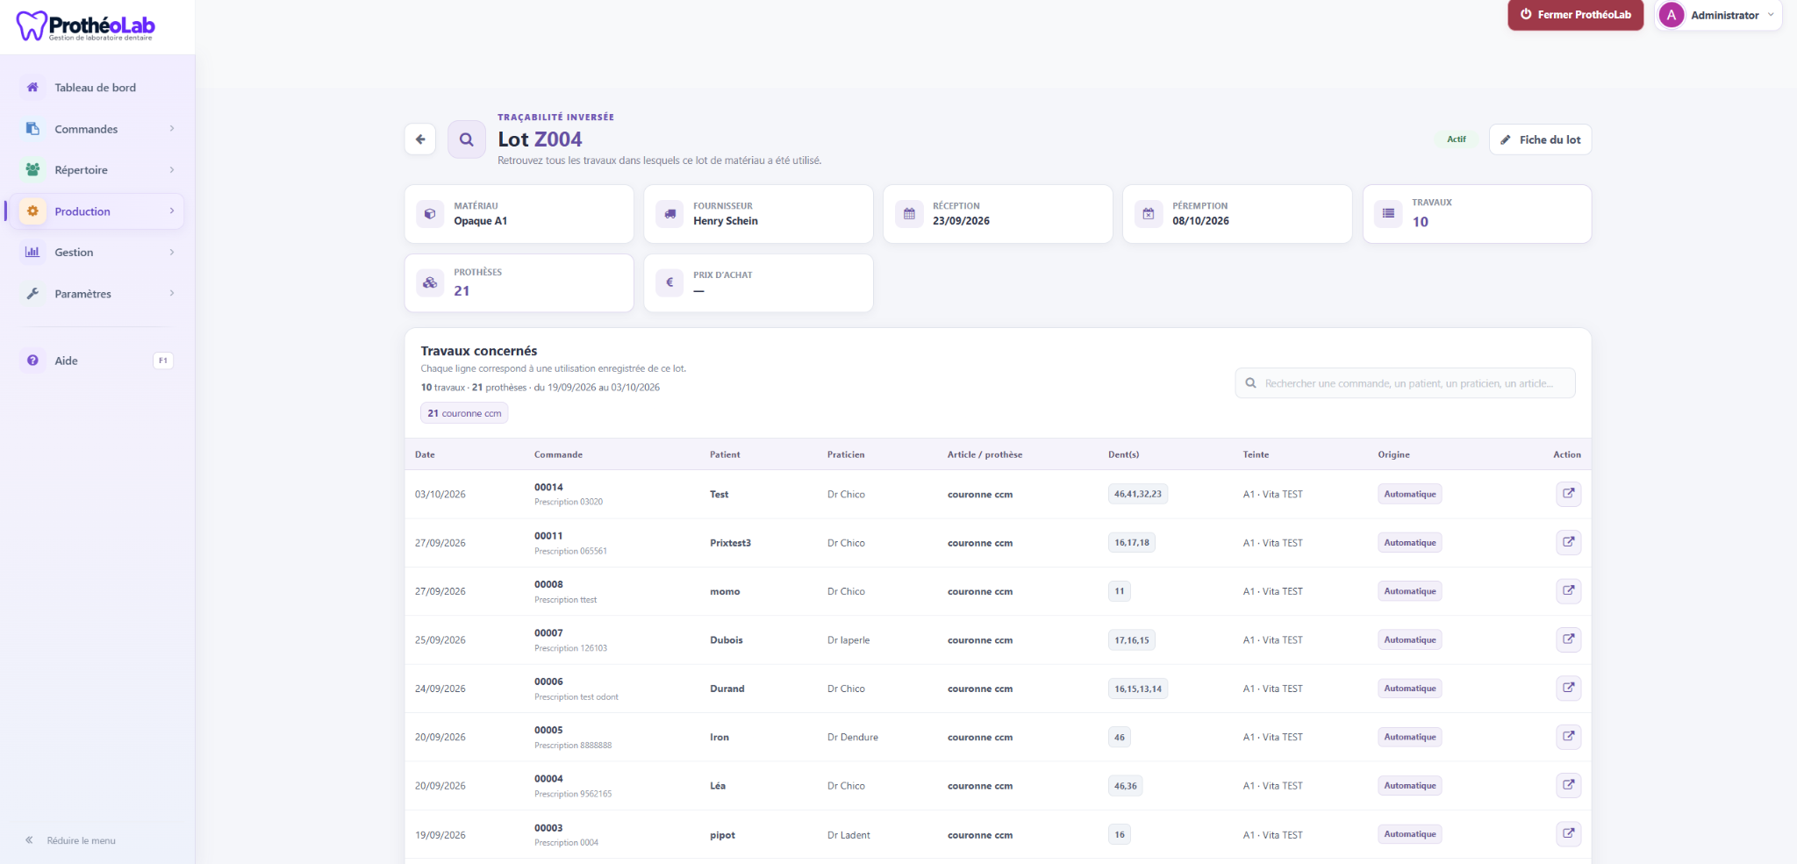Open order 00003 via its action icon
Viewport: 1797px width, 864px height.
point(1568,834)
